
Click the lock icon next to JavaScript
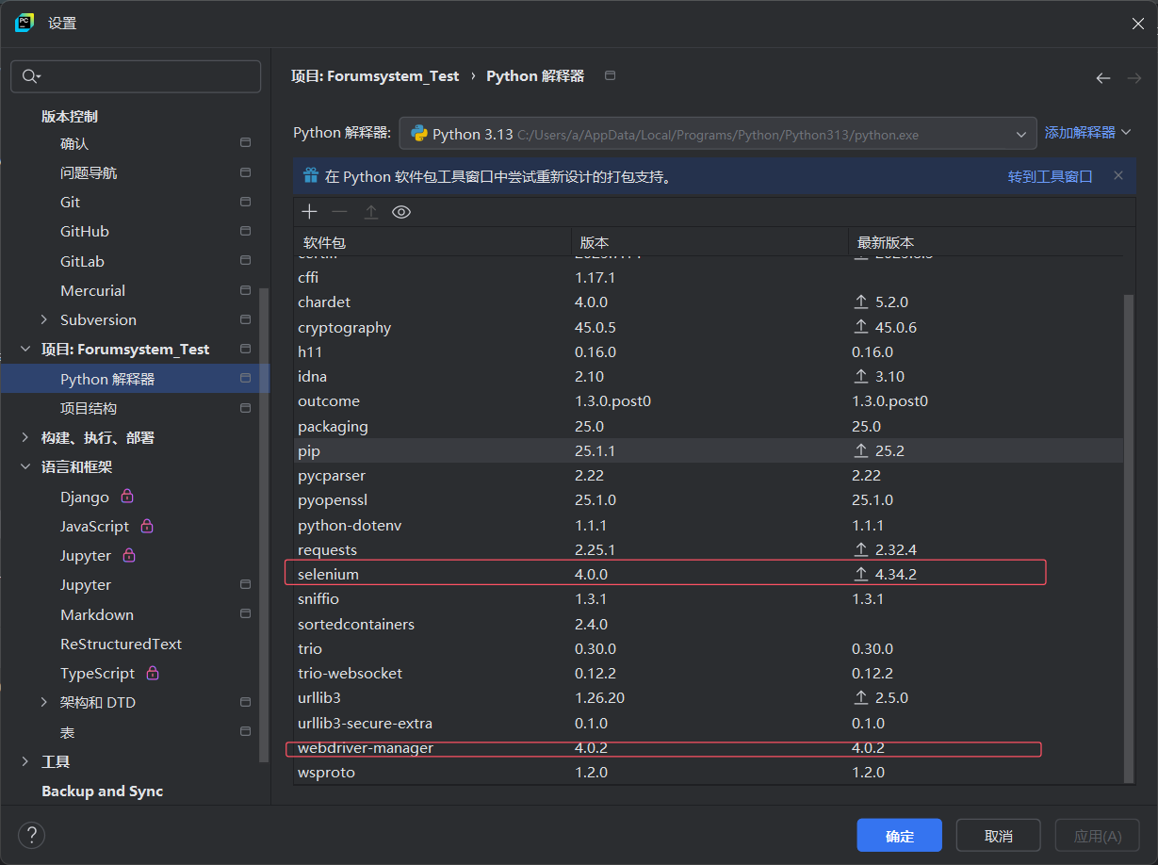tap(147, 526)
